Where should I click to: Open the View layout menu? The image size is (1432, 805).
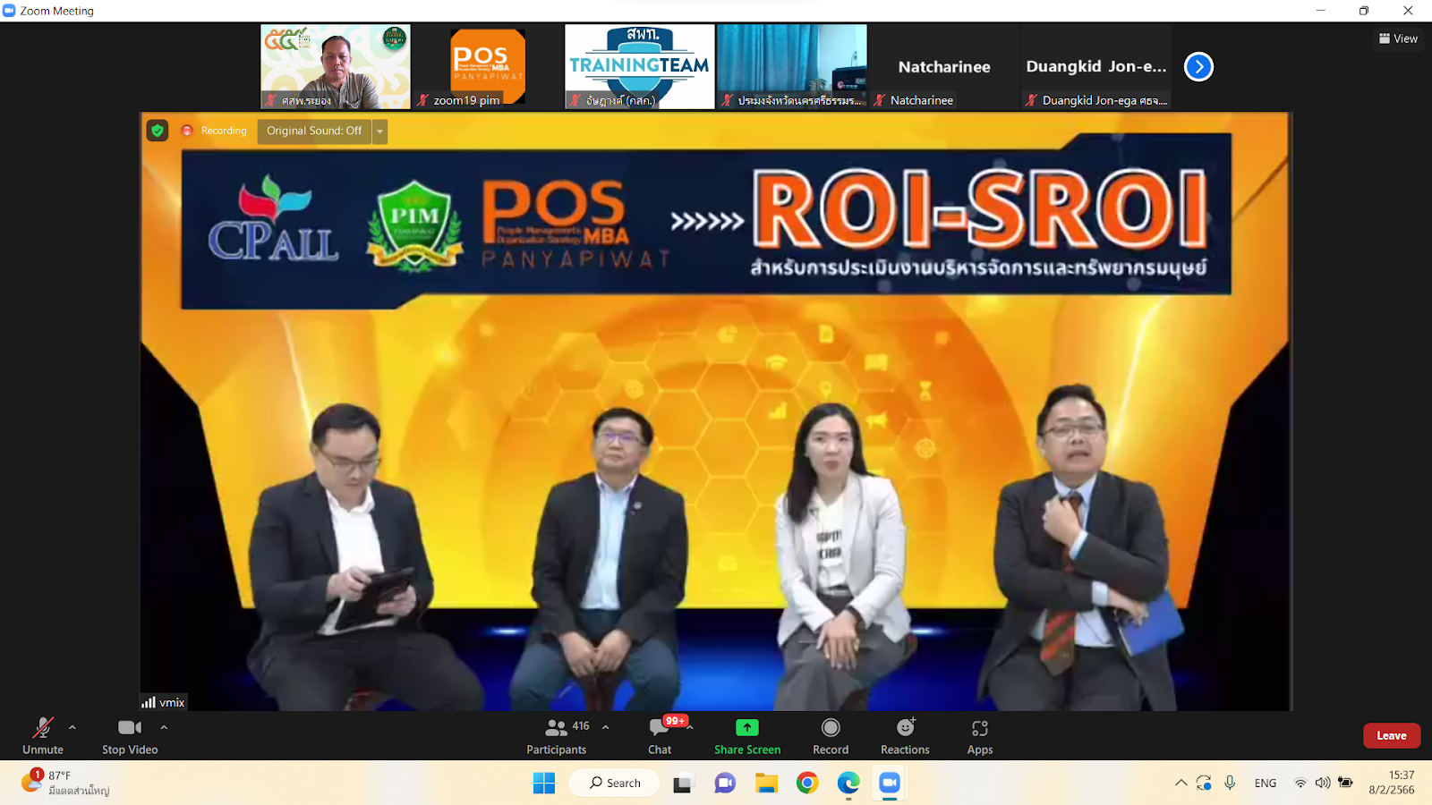(x=1398, y=38)
